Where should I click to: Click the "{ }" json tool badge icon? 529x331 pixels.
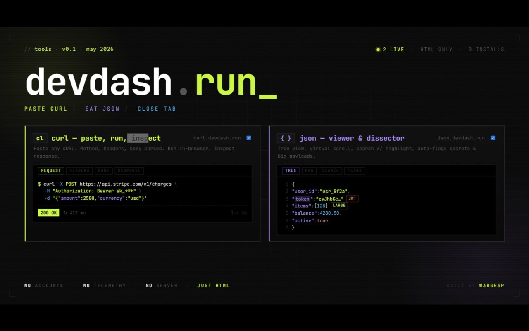[x=286, y=138]
